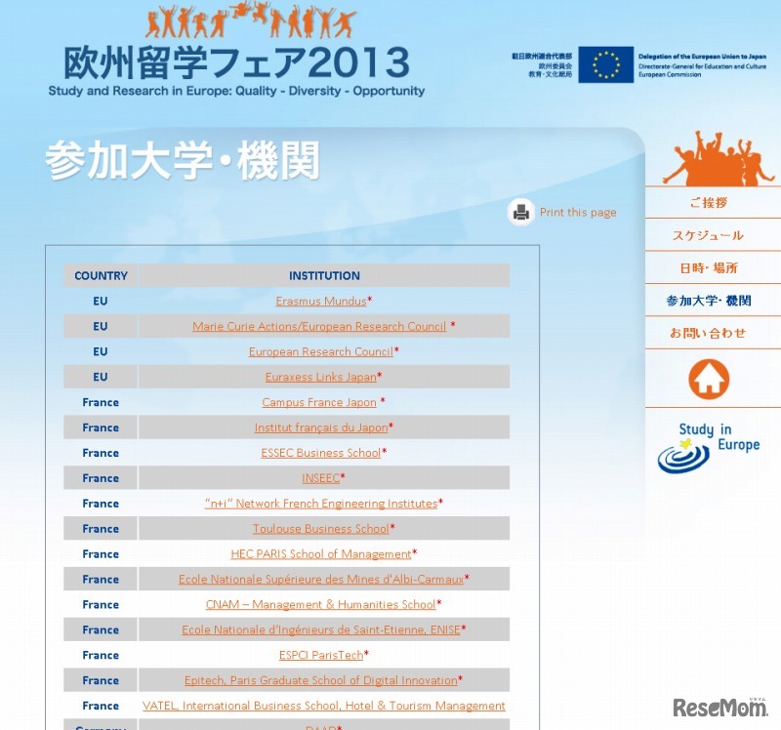
Task: Click the France cell beside ESPCI ParisTech
Action: coord(101,655)
